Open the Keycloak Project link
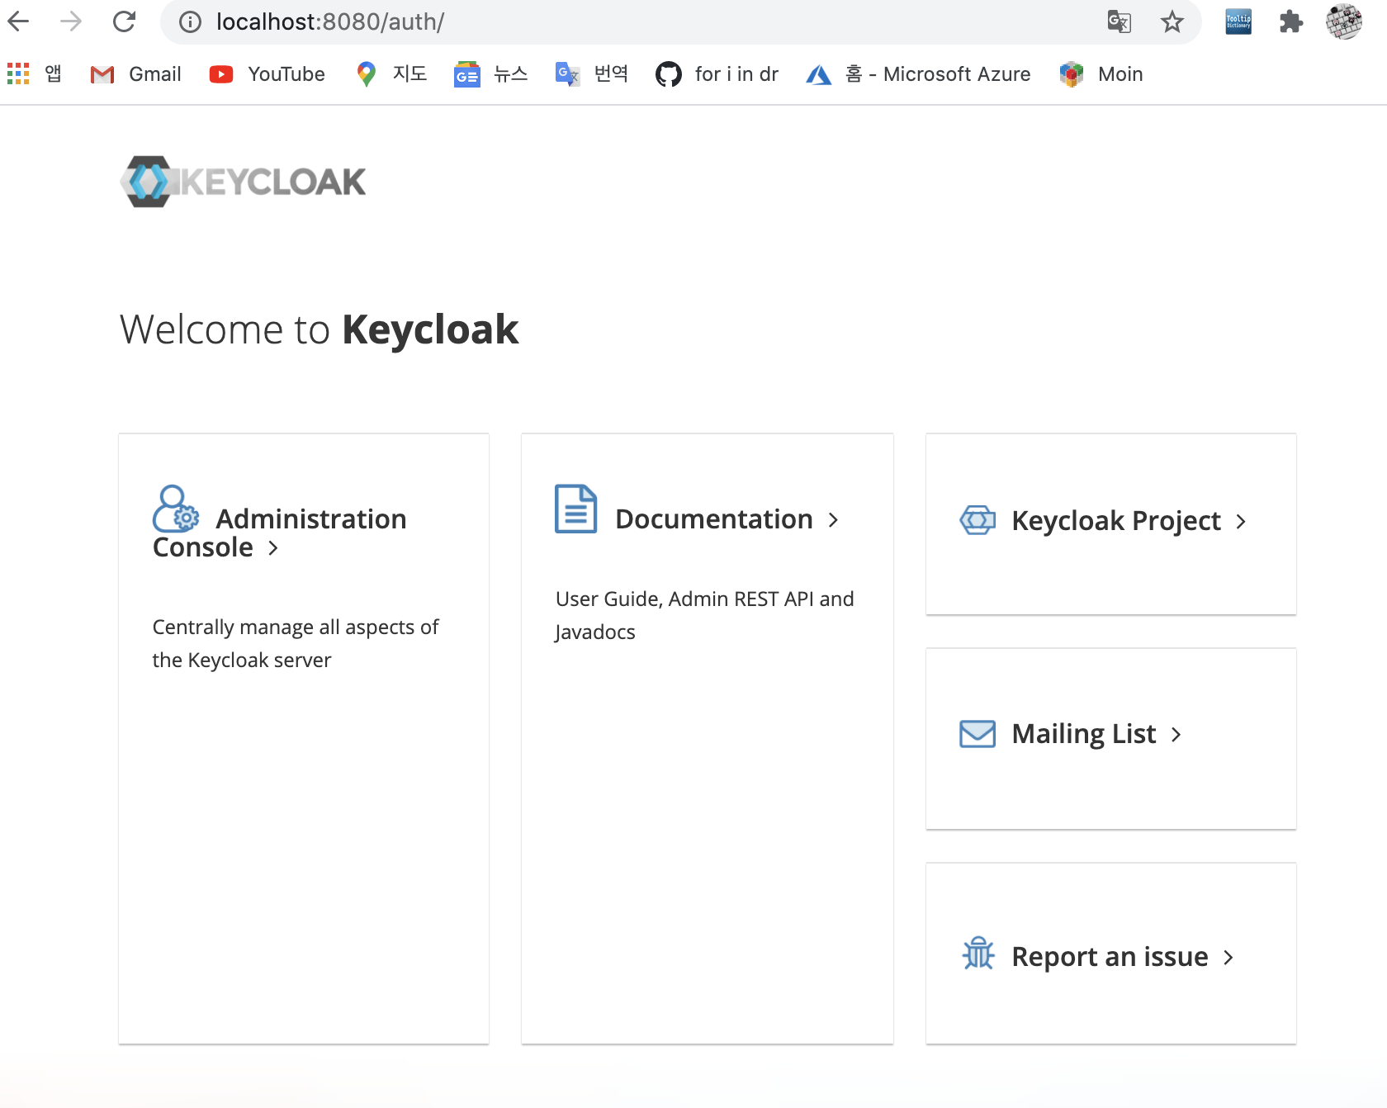1387x1108 pixels. pos(1116,521)
